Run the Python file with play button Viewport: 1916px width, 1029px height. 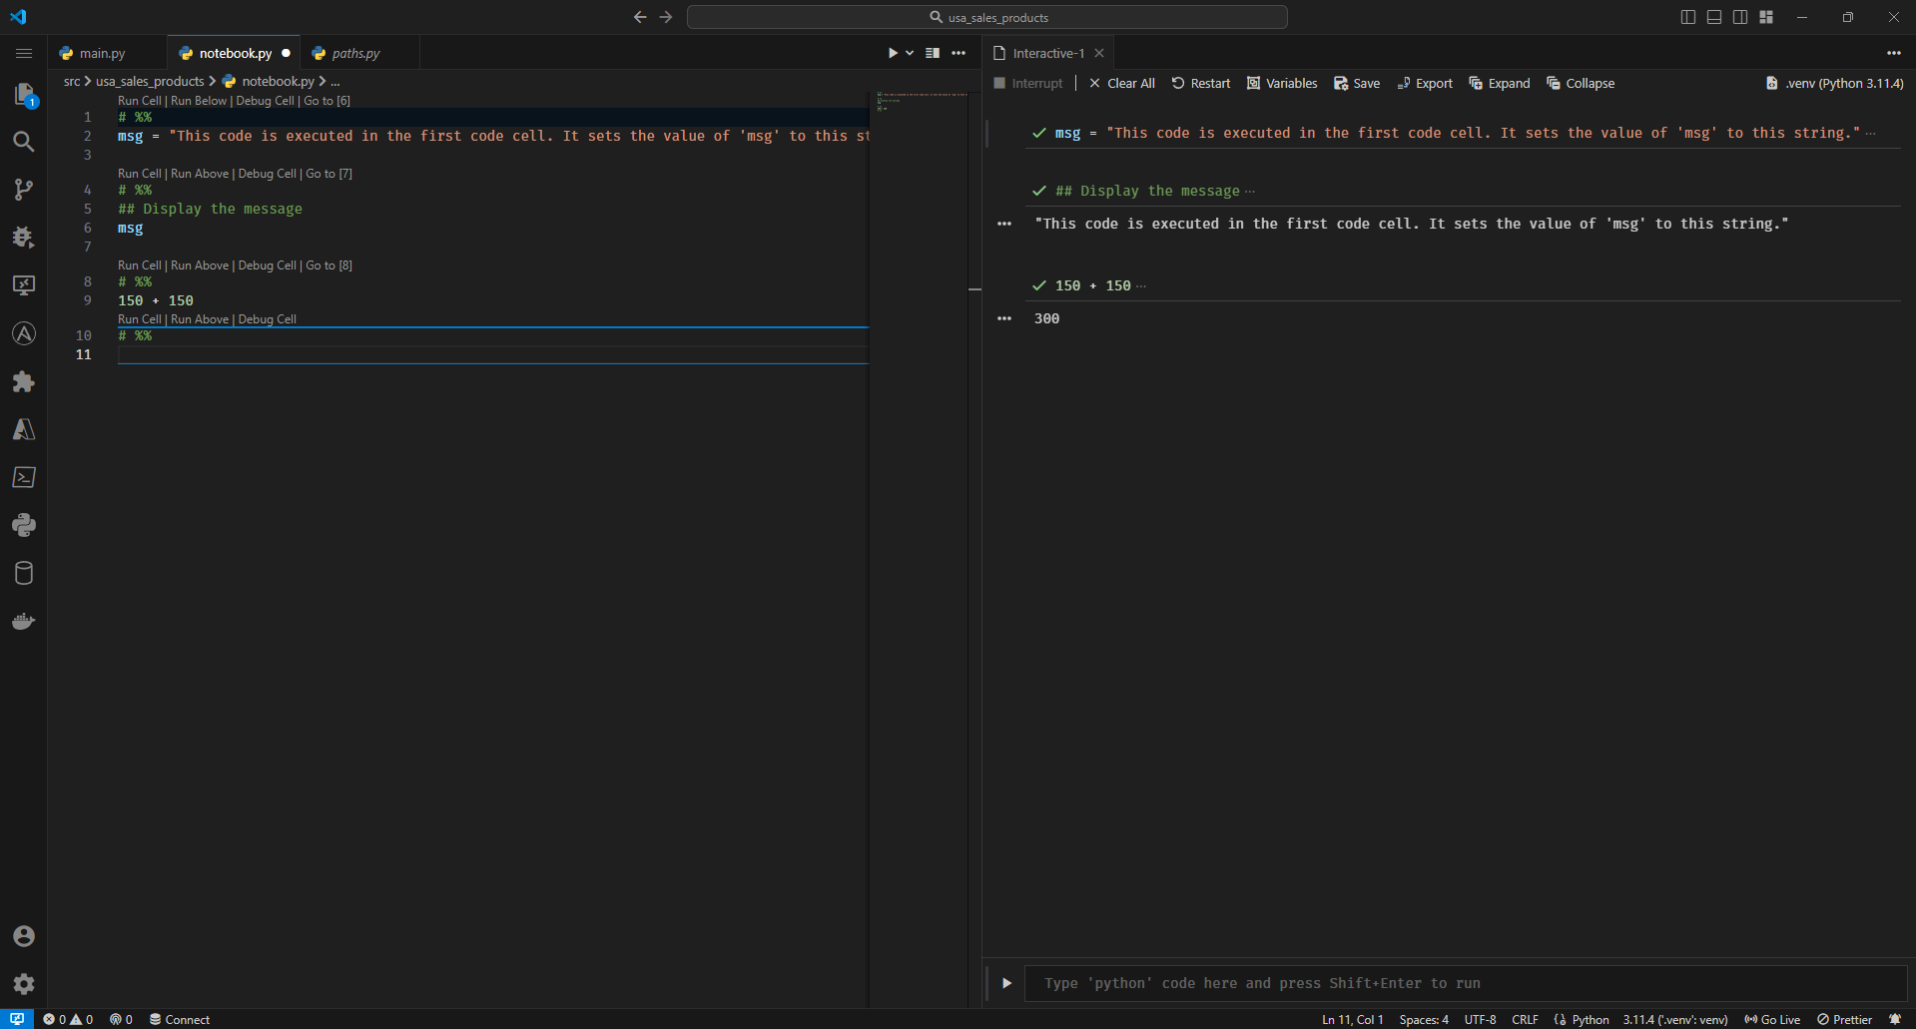(x=893, y=53)
